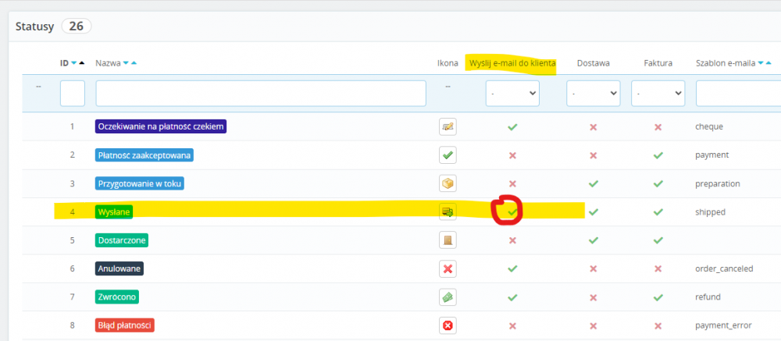Open the Błąd płatności status

124,325
